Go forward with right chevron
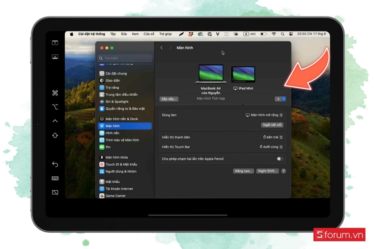The image size is (374, 249). click(170, 48)
